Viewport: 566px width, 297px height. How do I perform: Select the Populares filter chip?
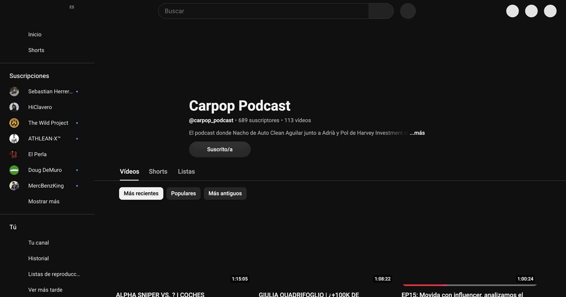point(183,193)
